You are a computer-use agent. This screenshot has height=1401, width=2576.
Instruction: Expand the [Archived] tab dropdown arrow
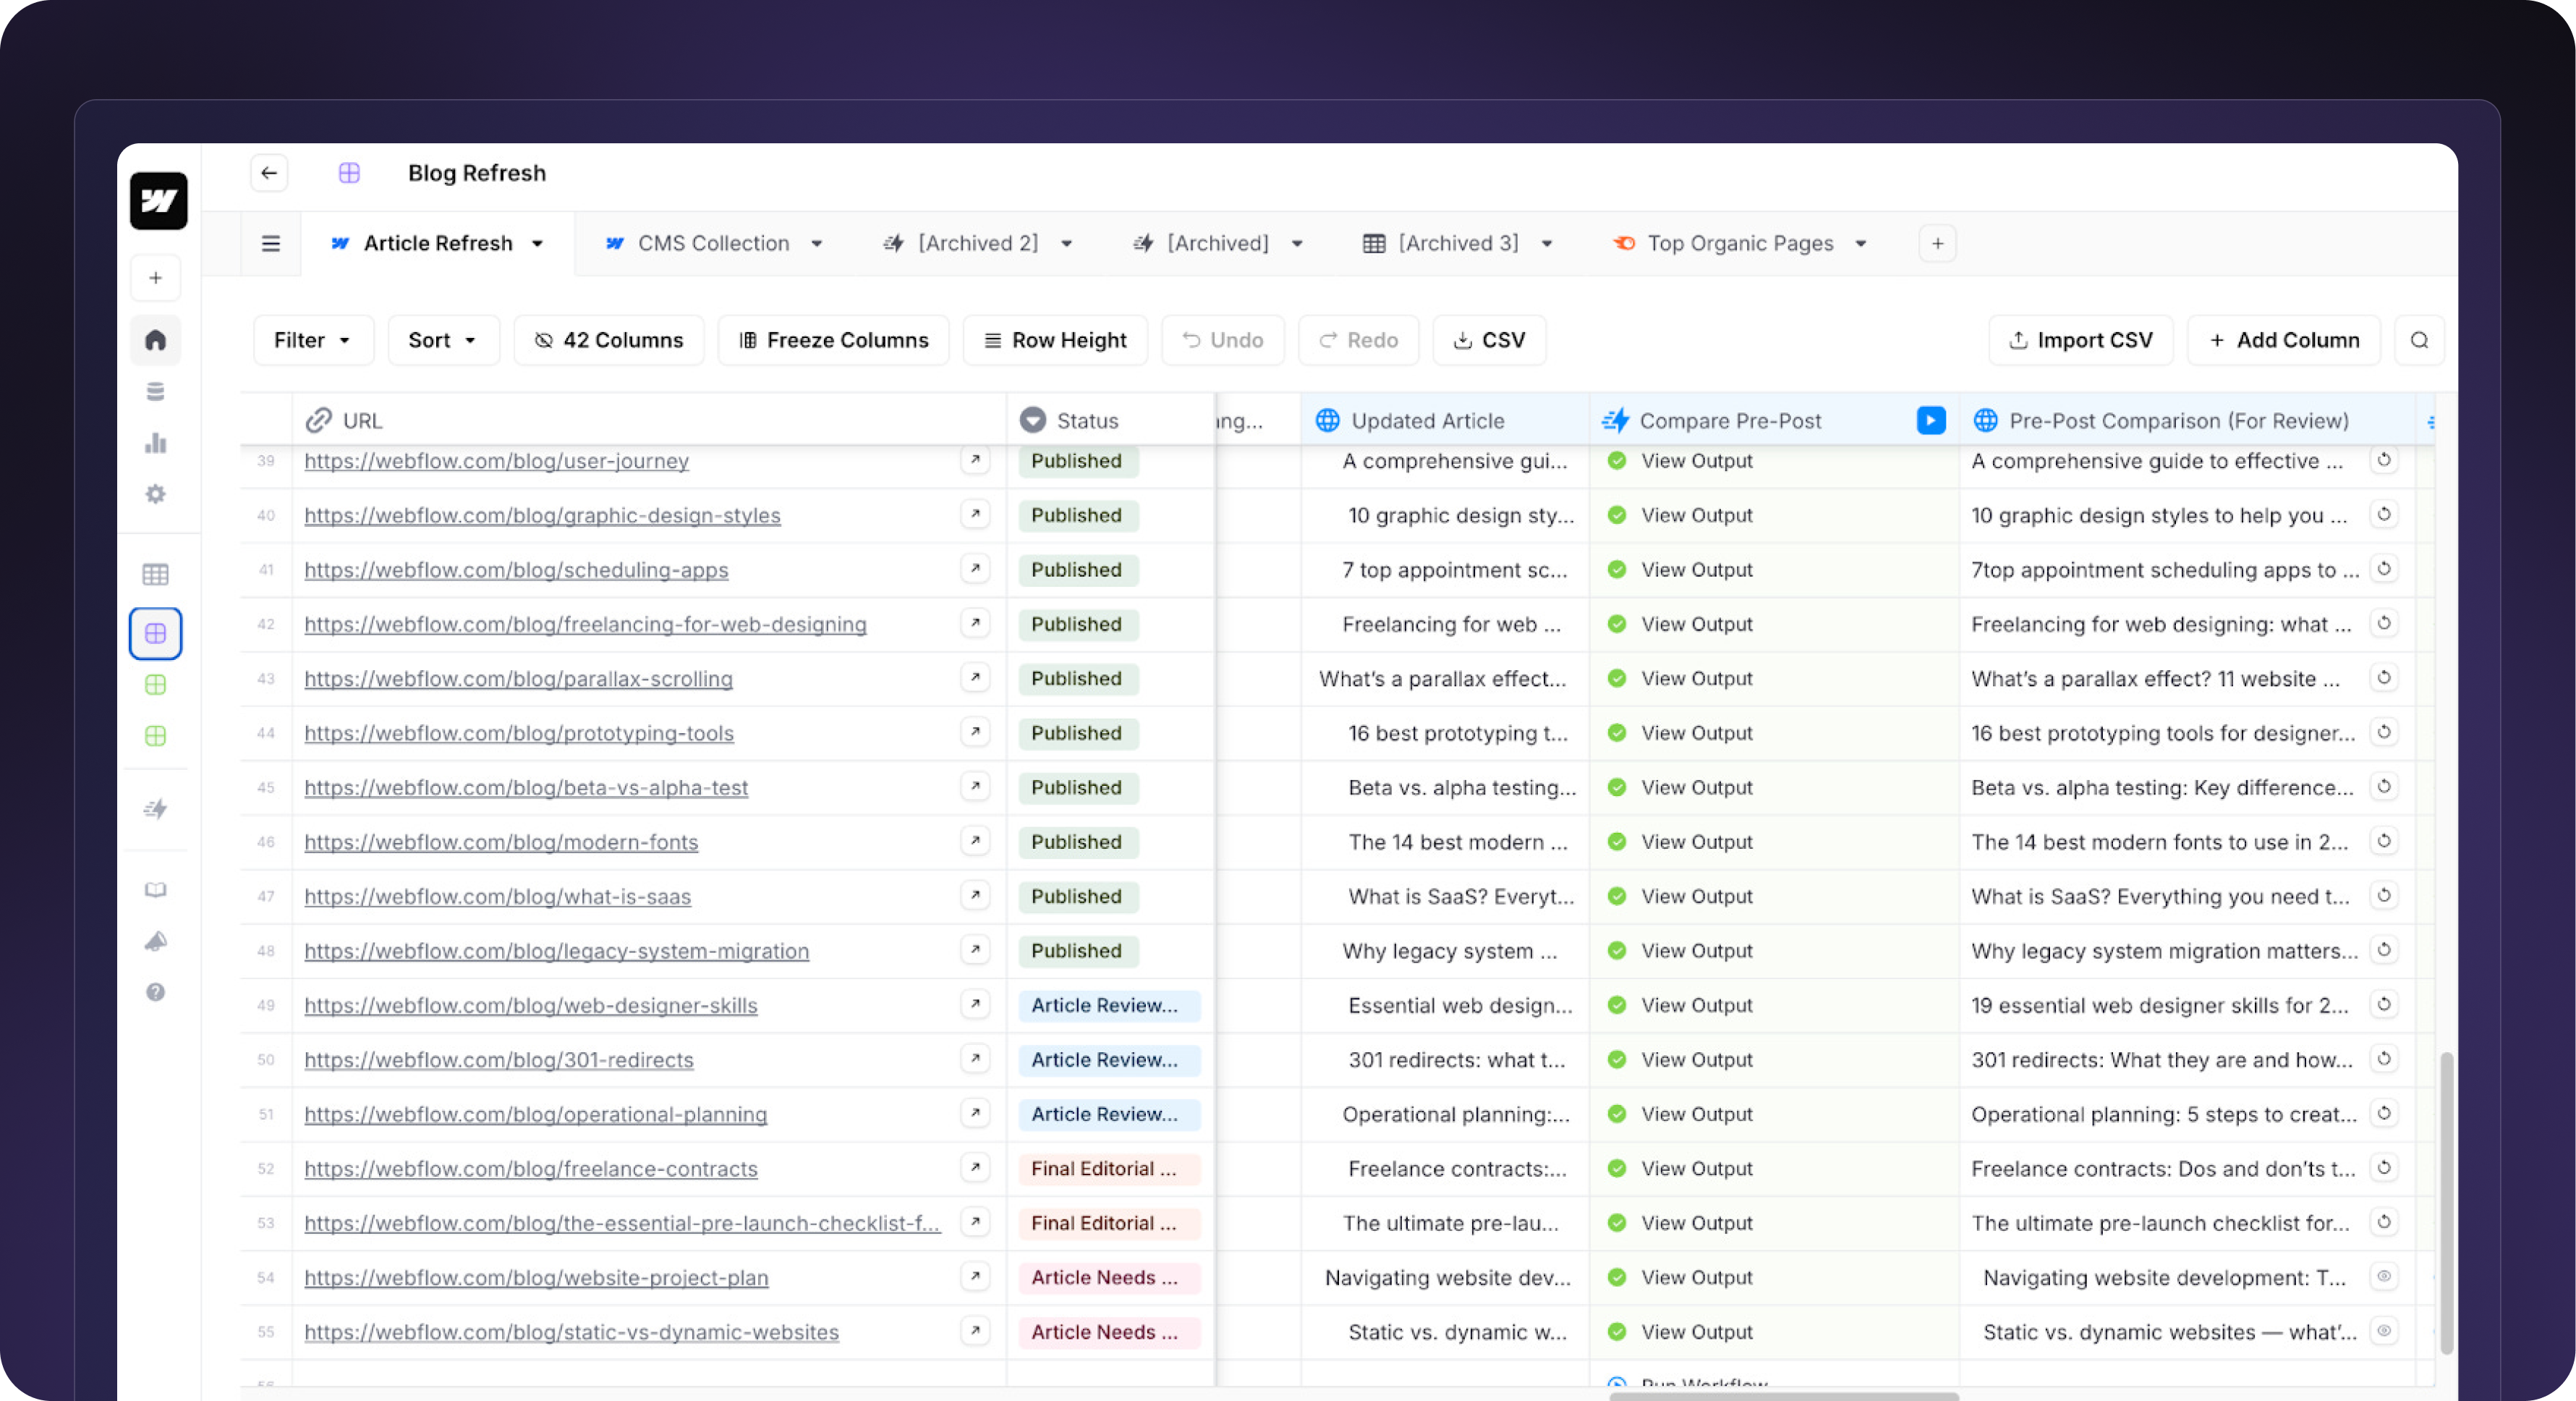(1296, 243)
